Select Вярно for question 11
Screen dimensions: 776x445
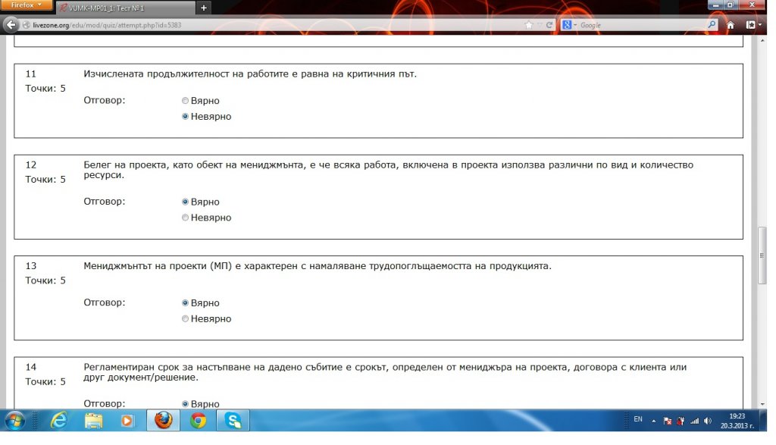pyautogui.click(x=185, y=101)
